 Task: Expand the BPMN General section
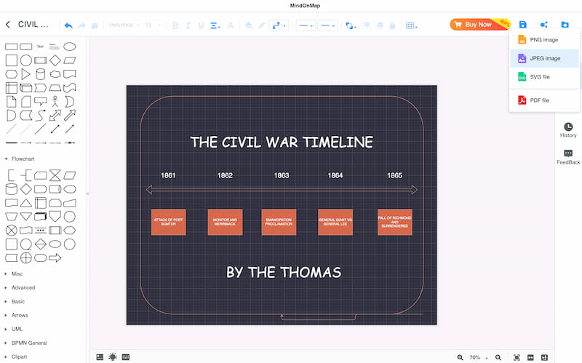[x=26, y=343]
